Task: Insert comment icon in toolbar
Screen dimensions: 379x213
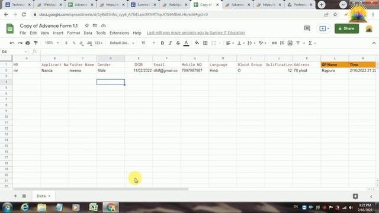Action: [x=282, y=43]
